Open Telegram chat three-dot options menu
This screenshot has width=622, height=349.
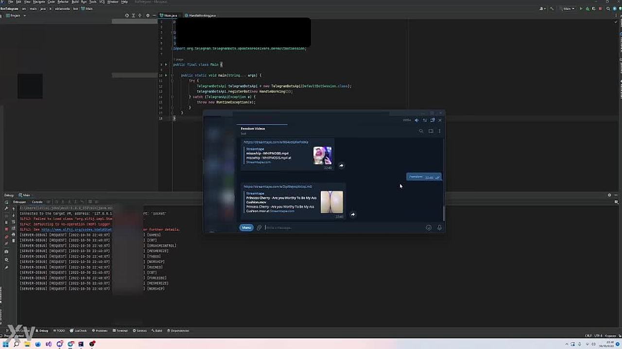coord(439,131)
